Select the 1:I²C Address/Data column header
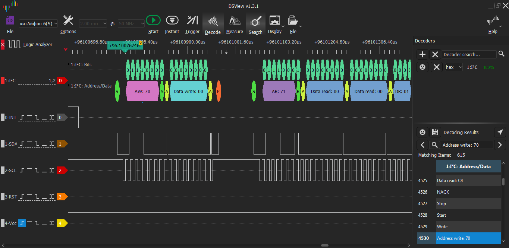This screenshot has height=248, width=509. tap(468, 166)
